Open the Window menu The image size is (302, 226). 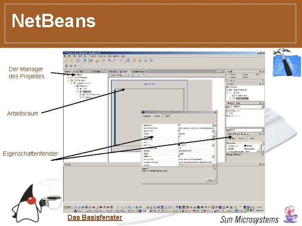(x=116, y=56)
